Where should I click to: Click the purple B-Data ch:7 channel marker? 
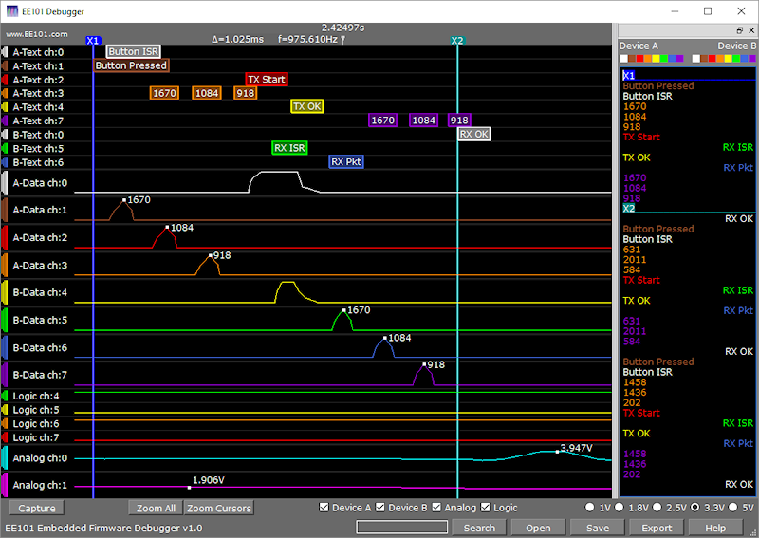(6, 376)
